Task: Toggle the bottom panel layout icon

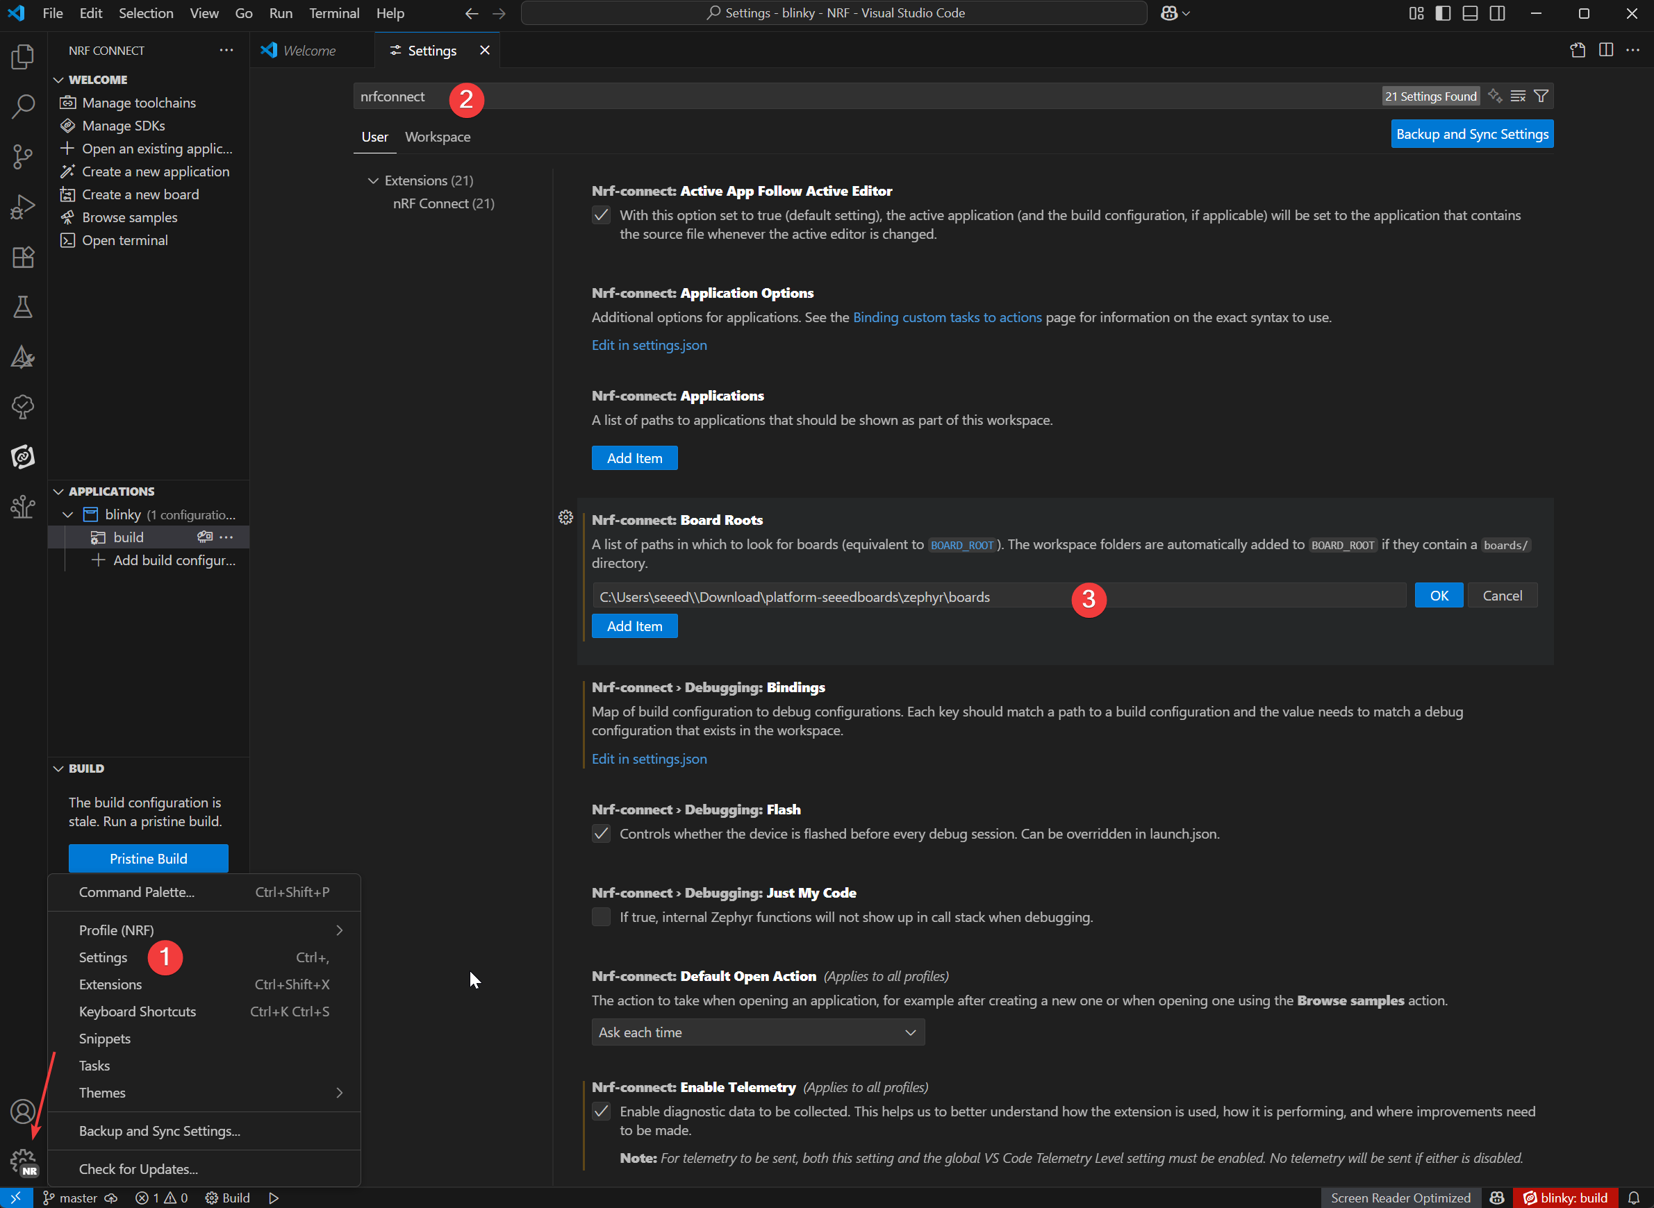Action: pos(1470,13)
